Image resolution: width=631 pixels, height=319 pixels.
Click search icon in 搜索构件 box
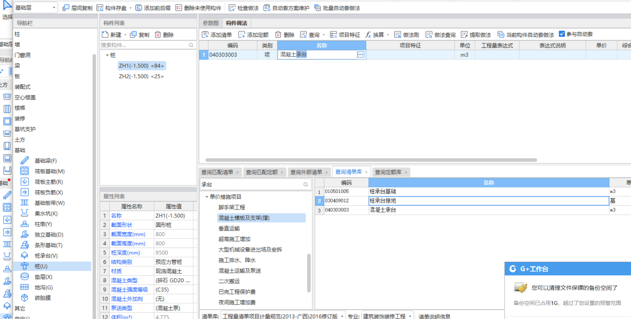pos(191,45)
